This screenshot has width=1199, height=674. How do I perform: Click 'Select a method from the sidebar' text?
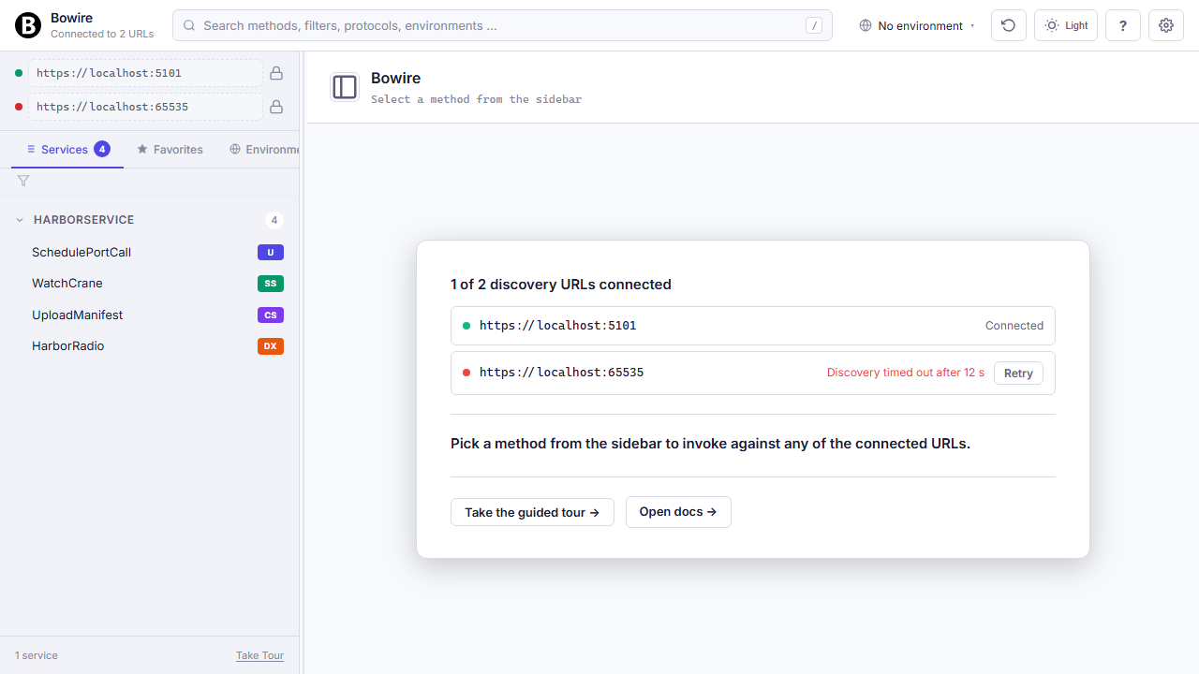coord(476,99)
